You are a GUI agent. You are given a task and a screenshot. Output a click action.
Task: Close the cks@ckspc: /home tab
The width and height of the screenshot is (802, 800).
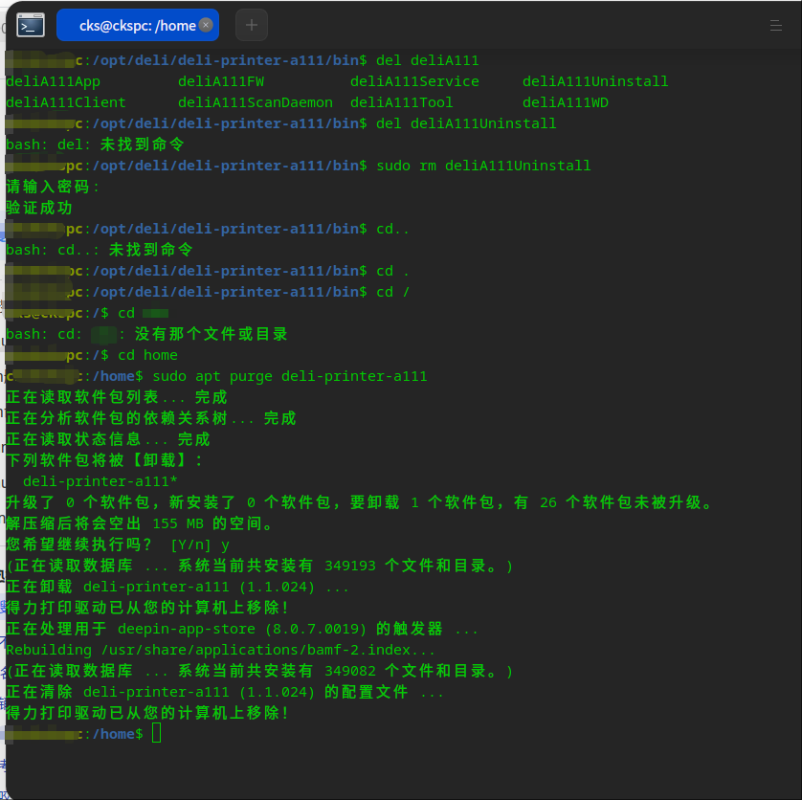click(x=206, y=25)
